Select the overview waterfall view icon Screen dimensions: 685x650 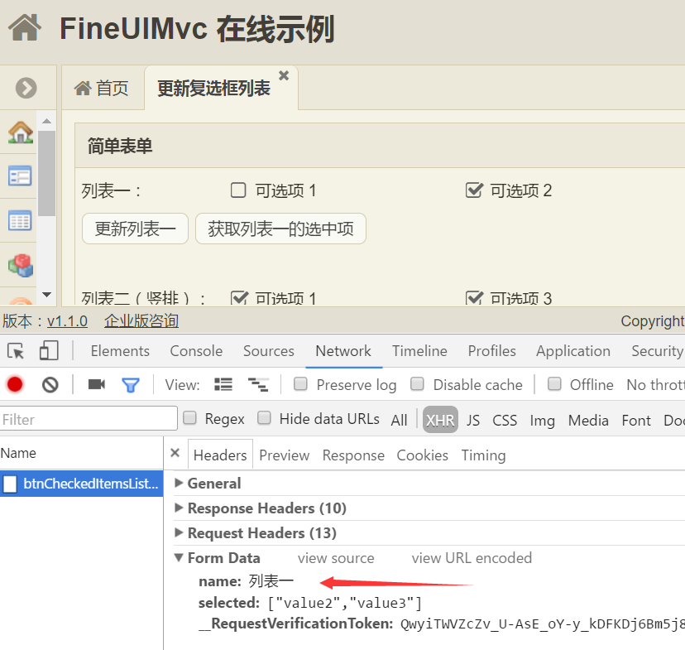click(258, 385)
